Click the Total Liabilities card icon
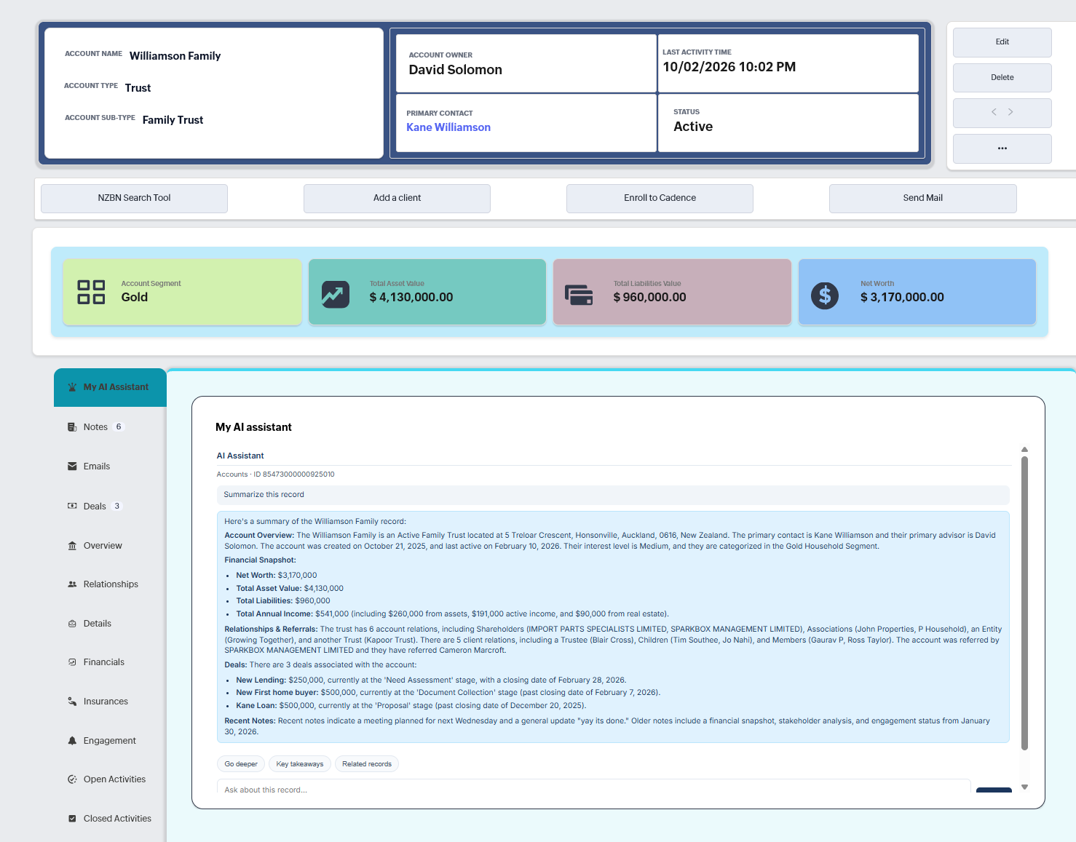 coord(579,295)
